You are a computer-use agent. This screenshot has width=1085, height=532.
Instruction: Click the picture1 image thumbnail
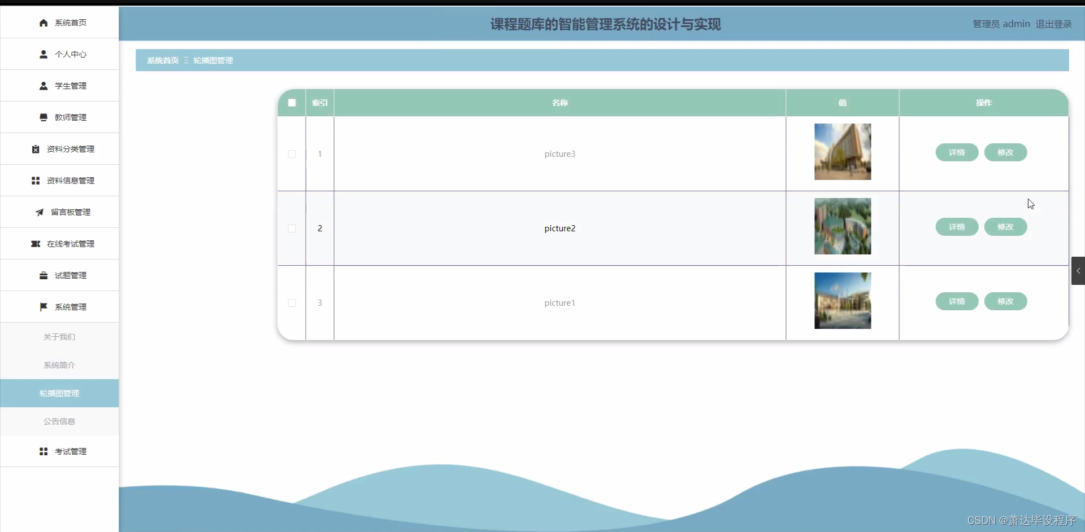point(842,301)
